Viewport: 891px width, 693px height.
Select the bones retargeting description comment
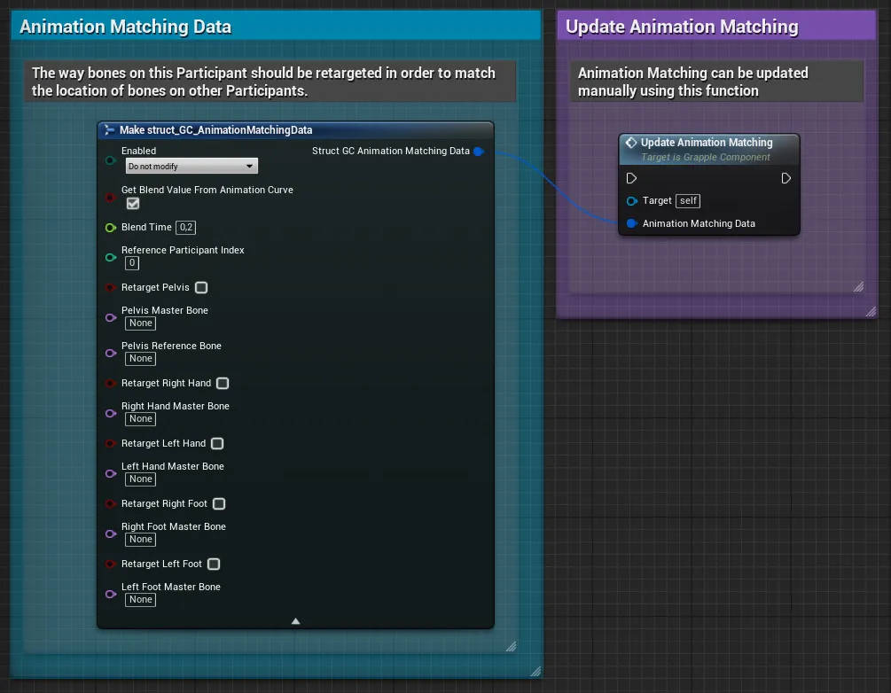click(x=270, y=82)
